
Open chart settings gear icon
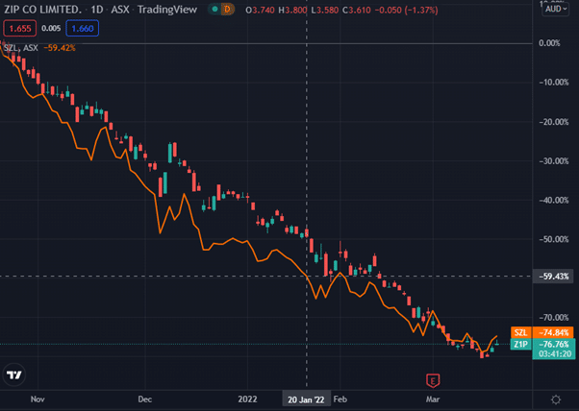click(x=556, y=399)
